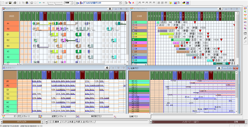Toggle the highlighted striped color bars button
This screenshot has height=127, width=248.
187,3
